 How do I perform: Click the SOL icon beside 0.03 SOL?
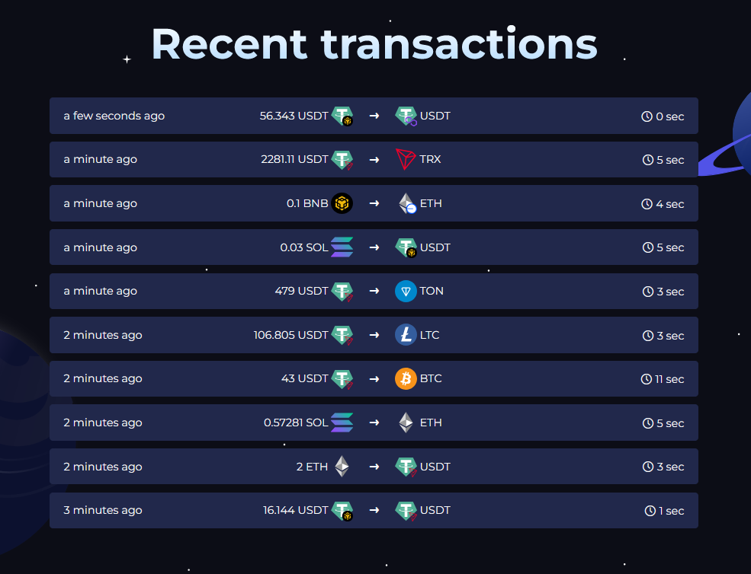pyautogui.click(x=342, y=247)
